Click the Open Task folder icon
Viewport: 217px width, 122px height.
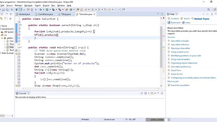click(82, 9)
